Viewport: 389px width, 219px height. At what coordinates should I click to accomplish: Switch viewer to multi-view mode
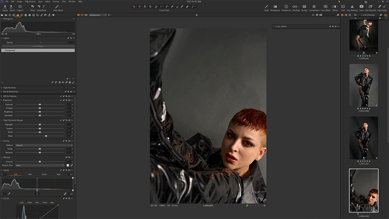[x=78, y=15]
